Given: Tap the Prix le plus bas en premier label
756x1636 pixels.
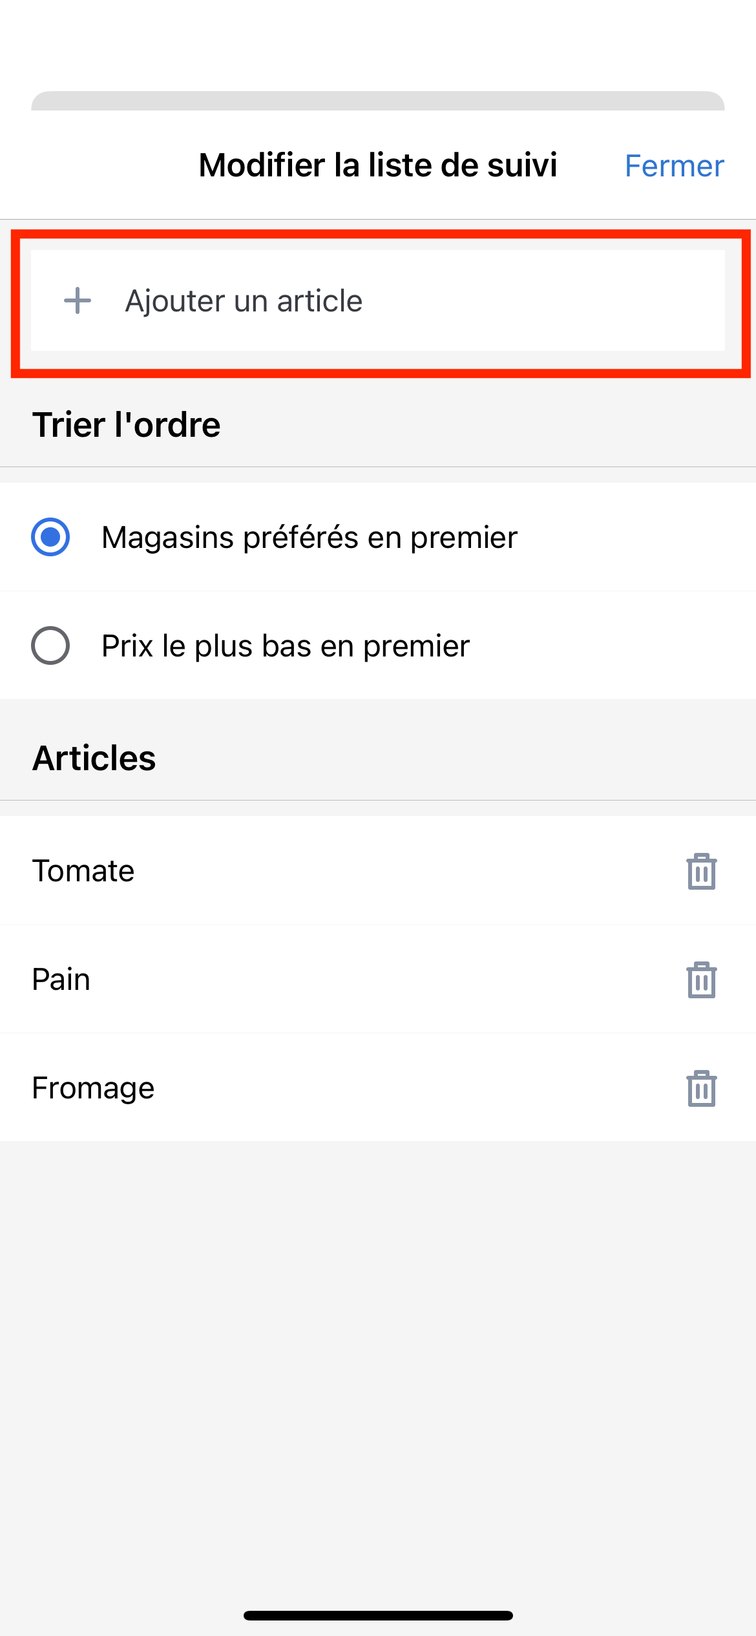Looking at the screenshot, I should point(286,646).
